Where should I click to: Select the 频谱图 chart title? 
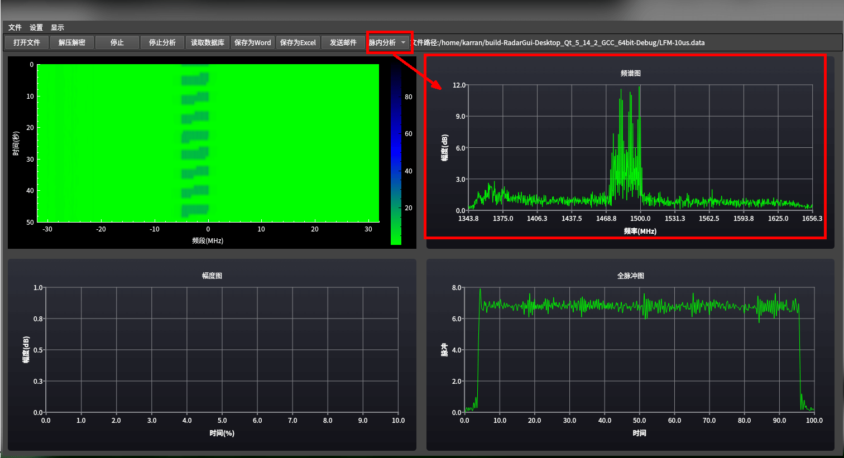click(x=631, y=73)
